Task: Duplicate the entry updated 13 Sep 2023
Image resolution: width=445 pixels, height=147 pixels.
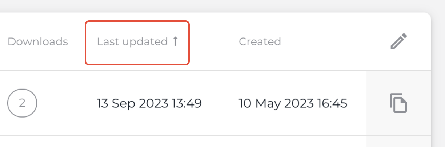Action: [x=398, y=103]
